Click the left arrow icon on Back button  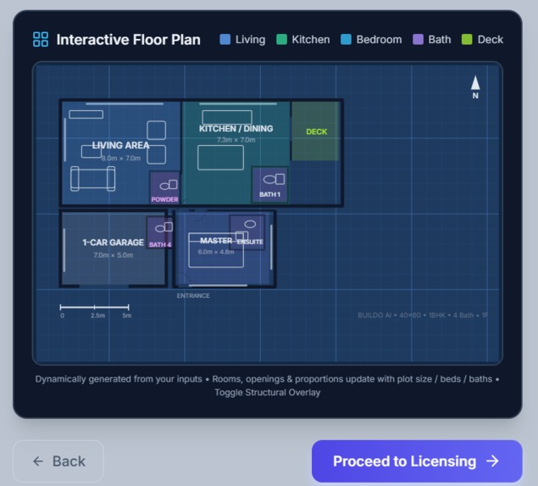tap(38, 461)
